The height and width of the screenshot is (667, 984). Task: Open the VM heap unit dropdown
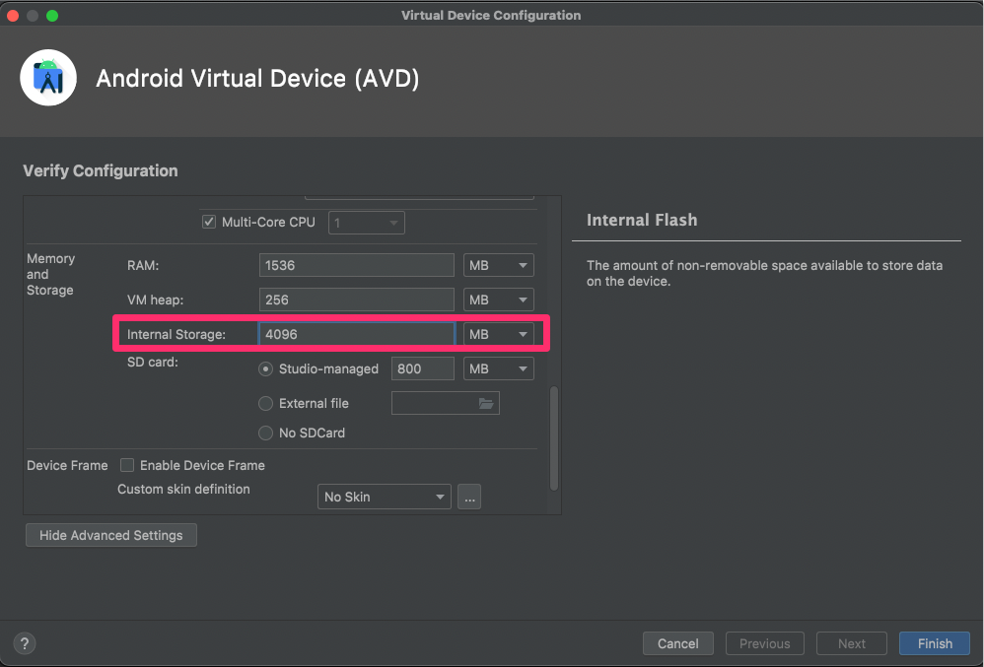coord(498,300)
